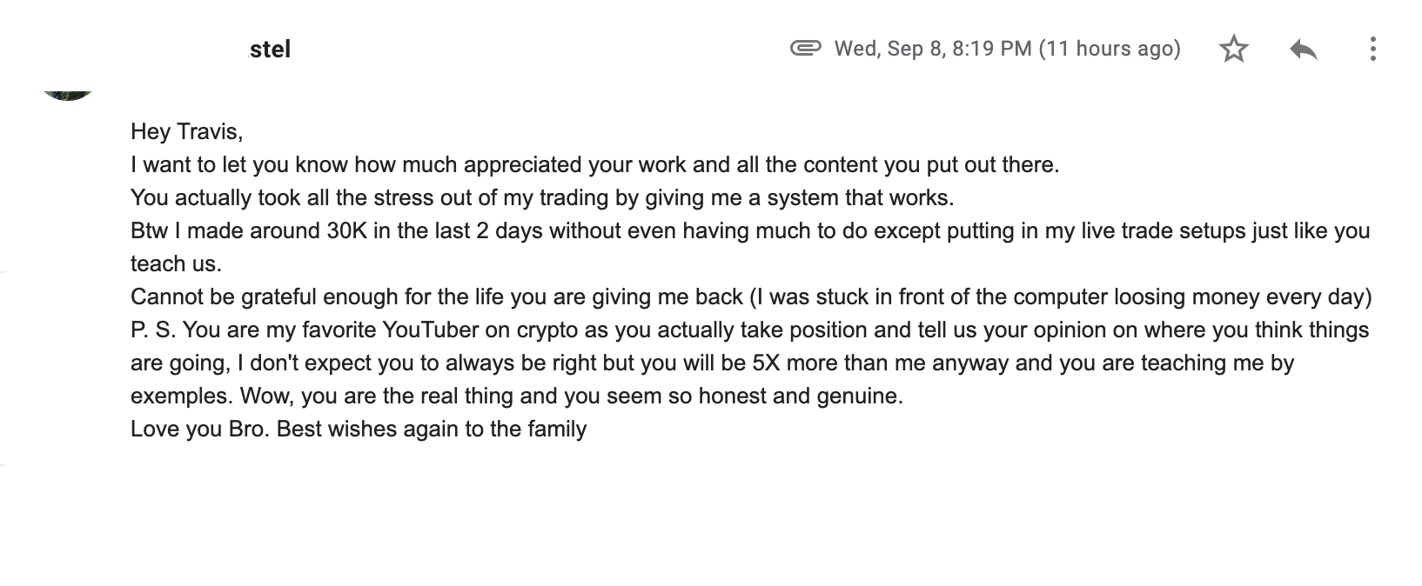Click the line starting "are going, I don't expect"
This screenshot has height=586, width=1422.
coord(713,363)
